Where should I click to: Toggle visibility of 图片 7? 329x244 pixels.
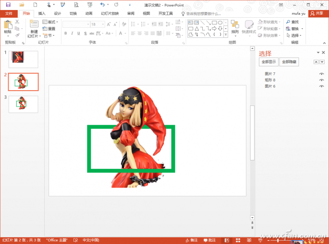click(x=321, y=74)
